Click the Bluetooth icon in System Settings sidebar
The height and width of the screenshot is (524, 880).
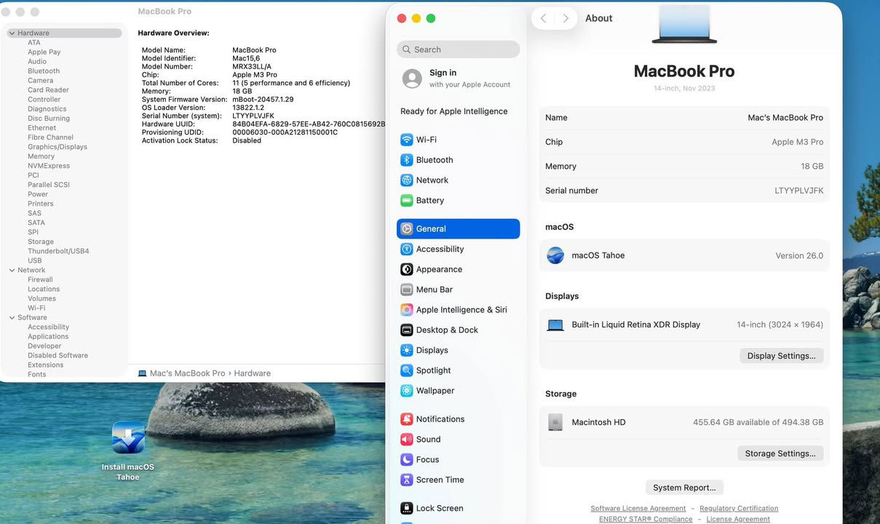pos(407,160)
